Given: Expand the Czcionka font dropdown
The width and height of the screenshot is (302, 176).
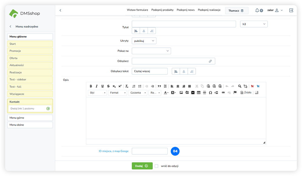Looking at the screenshot, I should click(138, 93).
